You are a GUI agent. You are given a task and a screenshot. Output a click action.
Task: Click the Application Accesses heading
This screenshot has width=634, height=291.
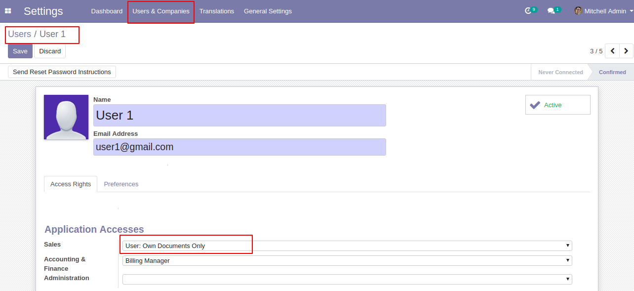pyautogui.click(x=94, y=229)
